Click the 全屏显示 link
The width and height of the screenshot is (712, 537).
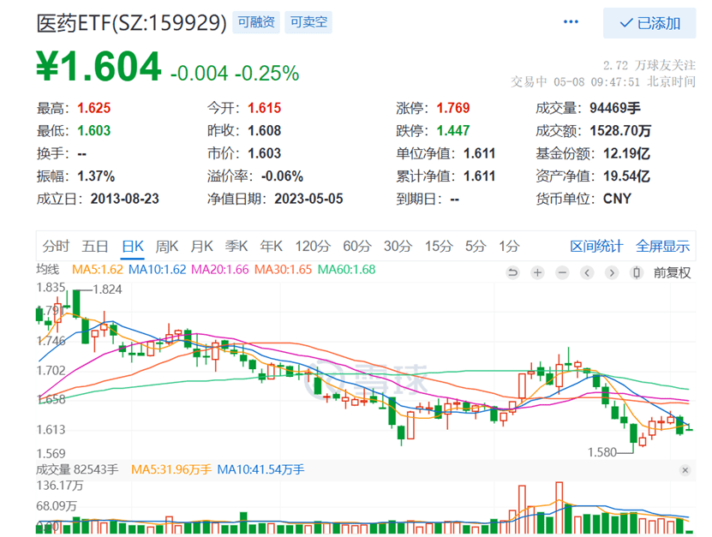pos(662,246)
